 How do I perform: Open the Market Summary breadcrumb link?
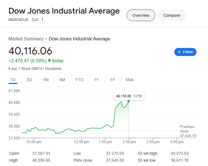[x=26, y=39]
